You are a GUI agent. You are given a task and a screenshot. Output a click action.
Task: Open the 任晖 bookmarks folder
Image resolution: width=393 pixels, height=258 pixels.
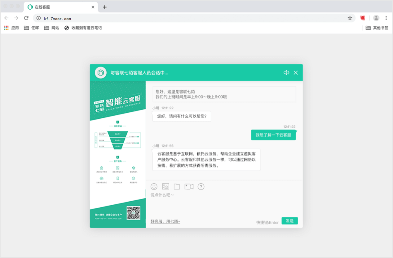(31, 28)
